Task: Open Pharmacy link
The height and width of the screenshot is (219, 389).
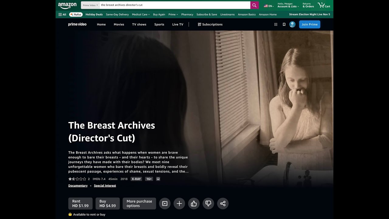Action: [x=187, y=14]
